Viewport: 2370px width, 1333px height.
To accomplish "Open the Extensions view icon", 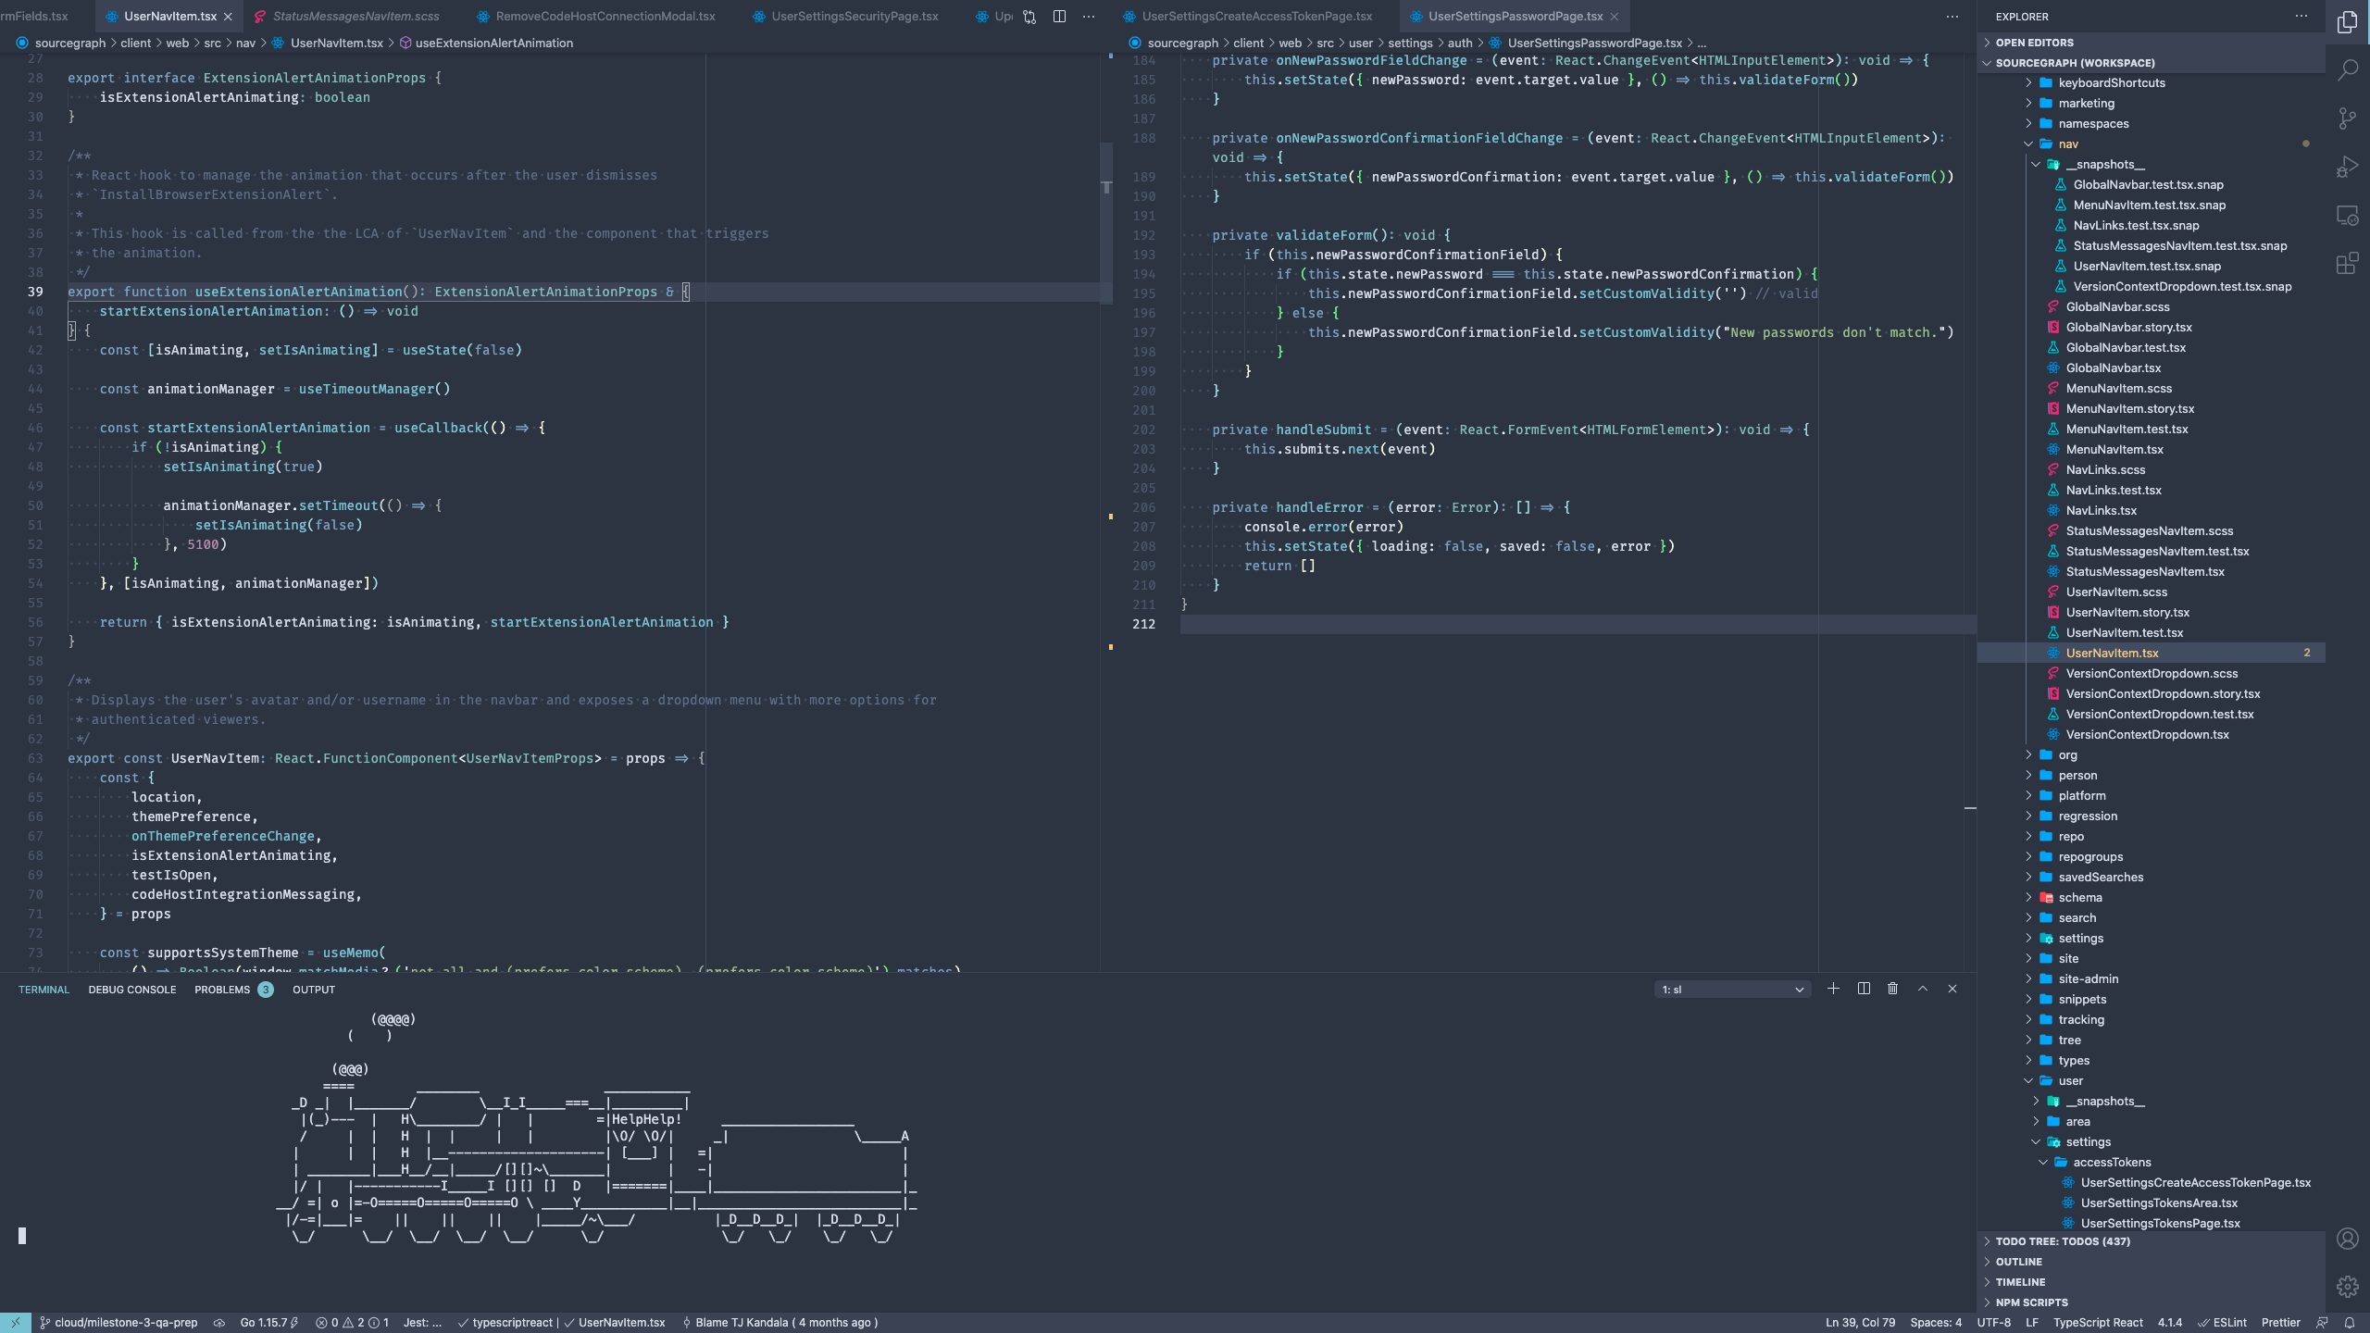I will (x=2347, y=264).
